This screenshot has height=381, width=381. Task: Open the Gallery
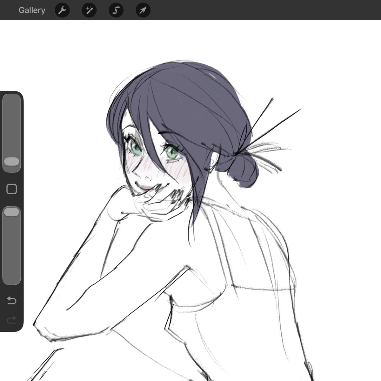(32, 10)
